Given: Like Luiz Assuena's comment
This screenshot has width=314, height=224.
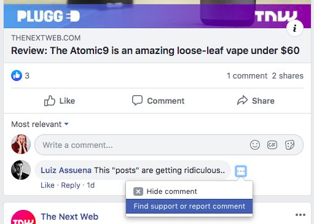Looking at the screenshot, I should click(x=47, y=185).
